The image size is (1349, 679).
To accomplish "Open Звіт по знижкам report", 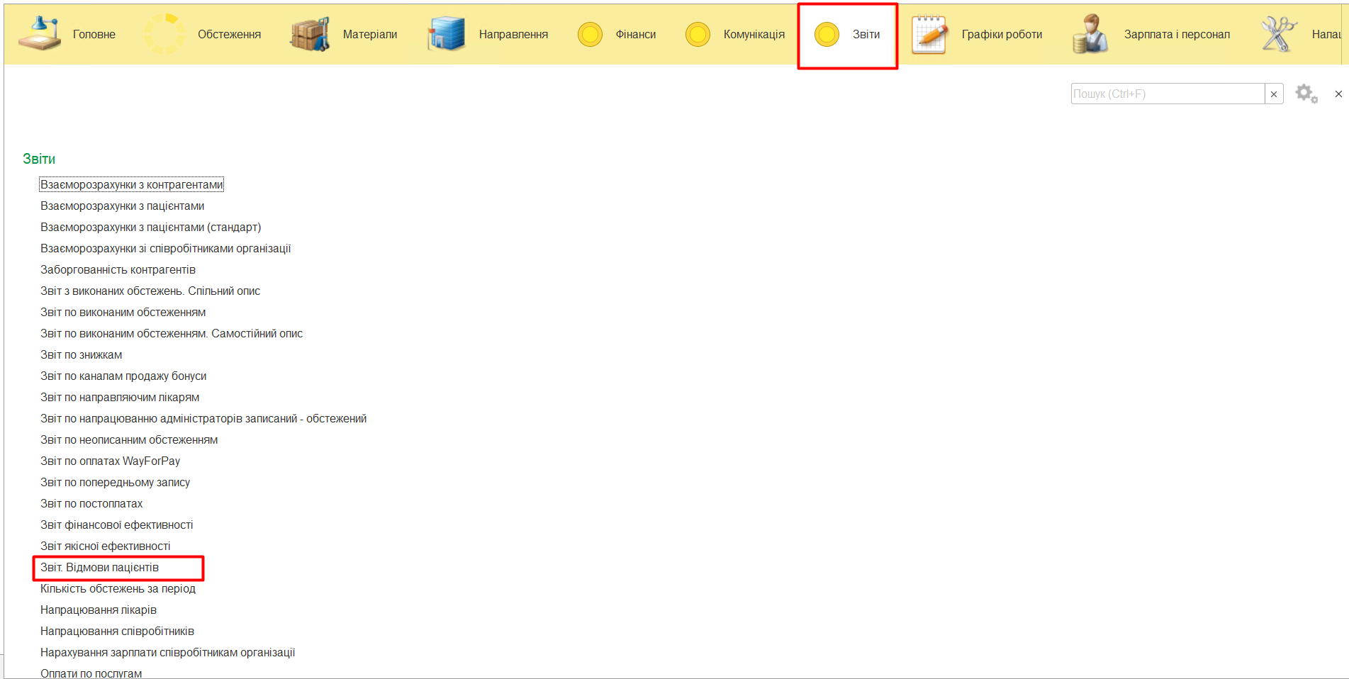I will pyautogui.click(x=82, y=355).
